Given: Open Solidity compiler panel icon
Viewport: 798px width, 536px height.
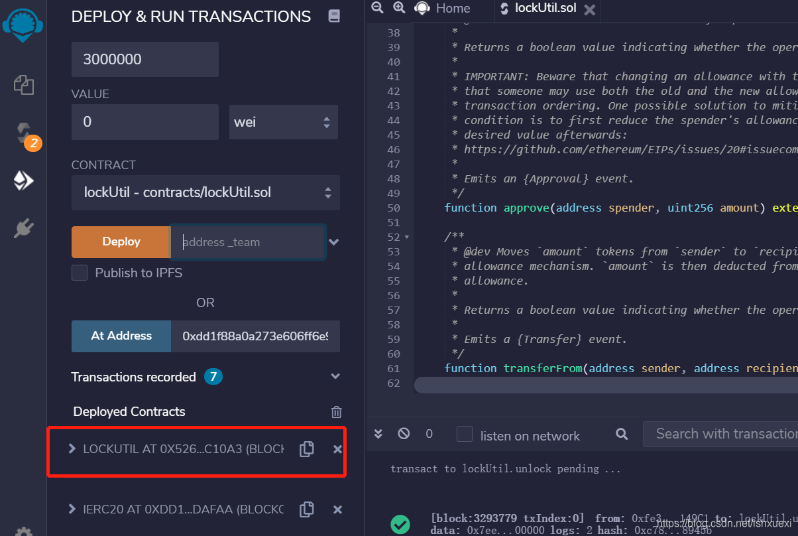Looking at the screenshot, I should tap(25, 133).
